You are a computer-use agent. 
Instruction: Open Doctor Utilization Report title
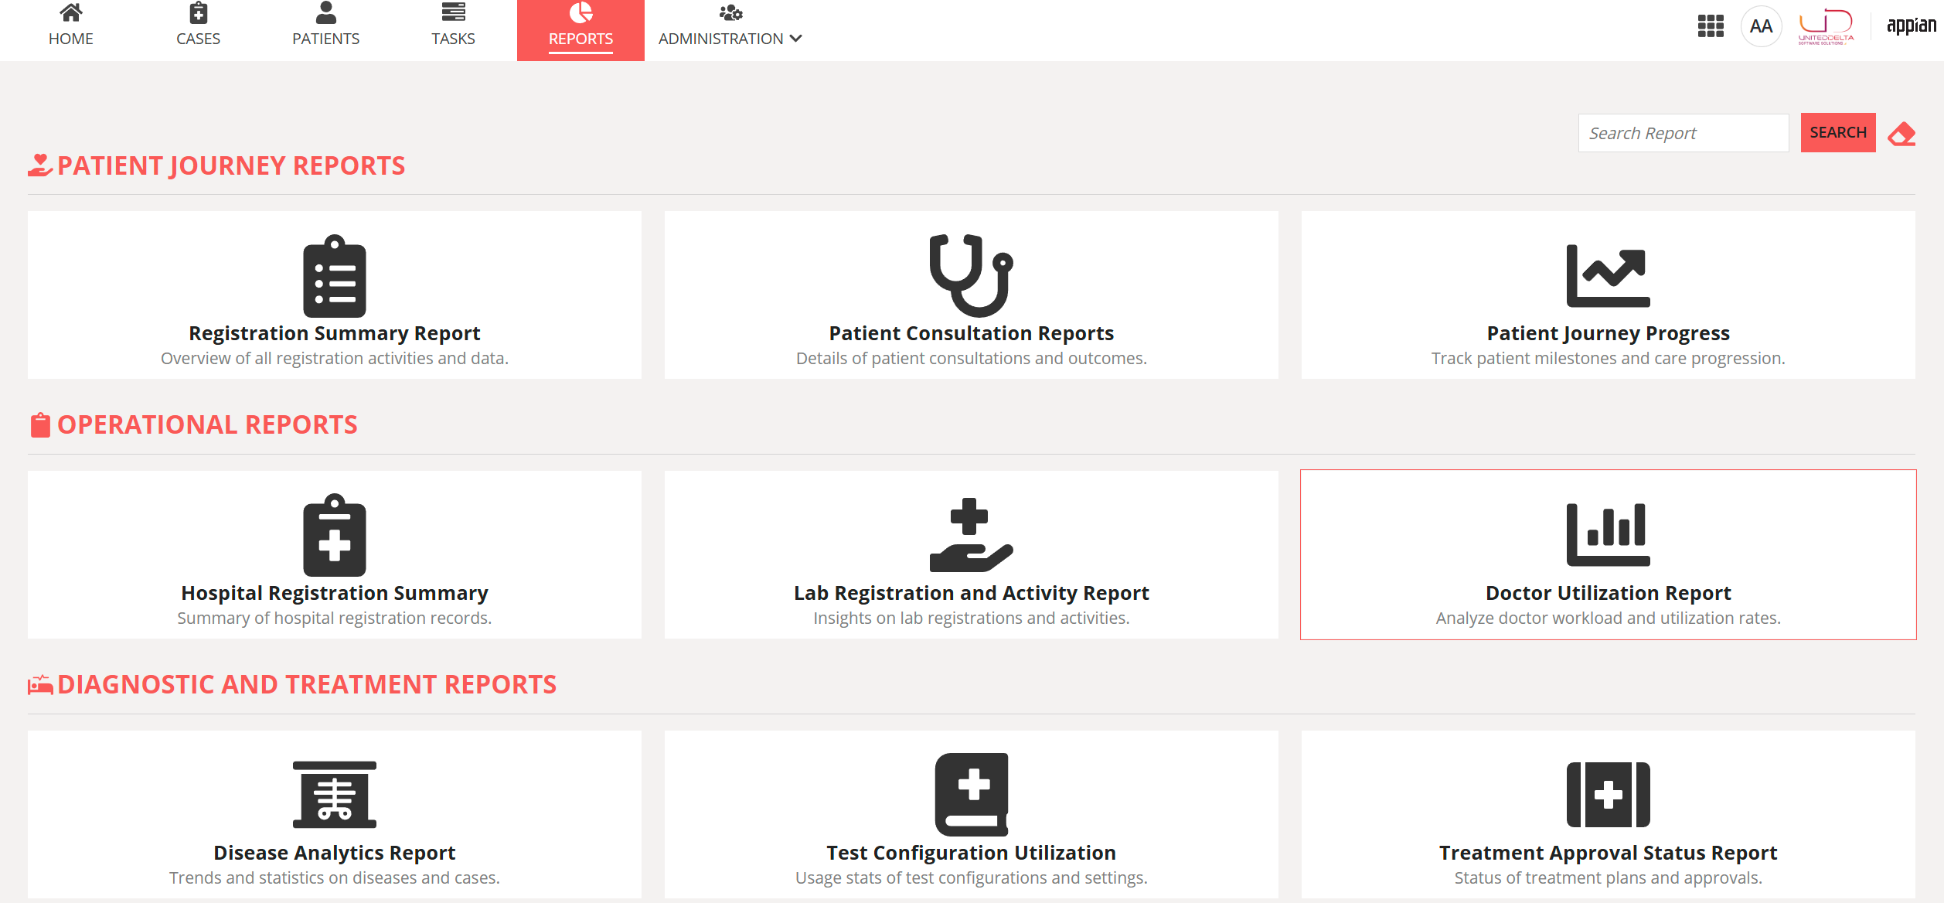[1608, 593]
